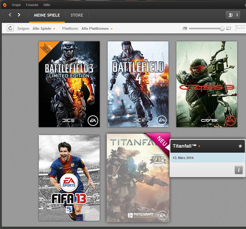Click the Origin logo icon

5,5
